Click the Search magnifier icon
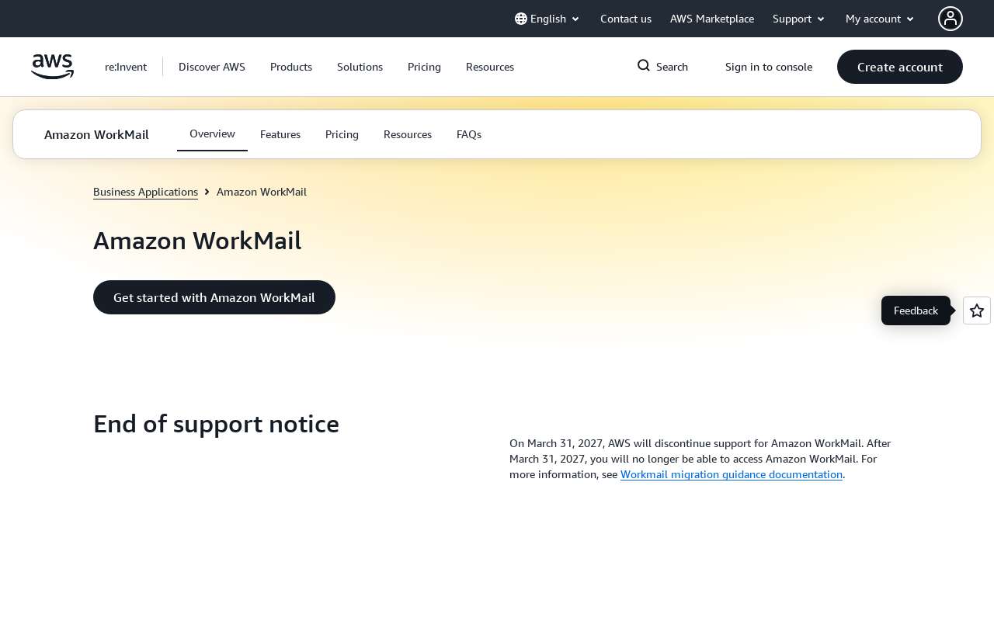Screen dimensions: 994x621 click(x=644, y=66)
